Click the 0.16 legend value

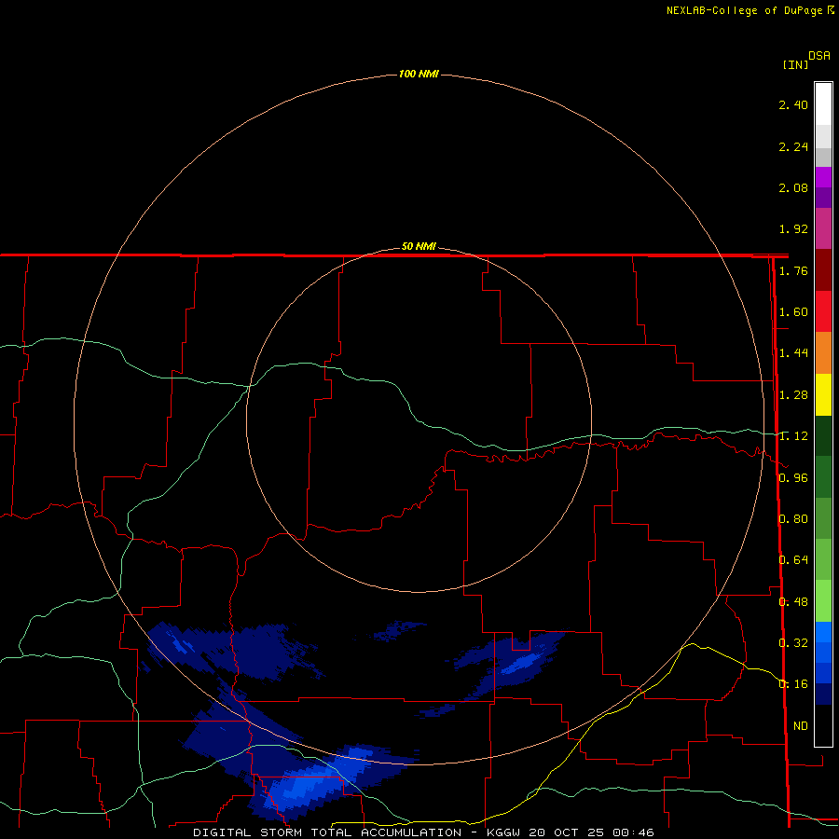pos(793,684)
